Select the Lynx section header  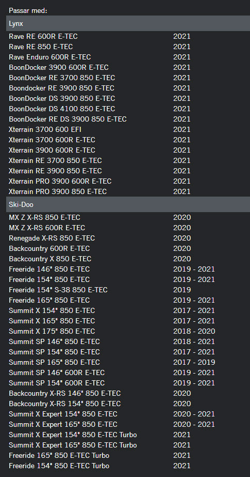click(x=128, y=23)
